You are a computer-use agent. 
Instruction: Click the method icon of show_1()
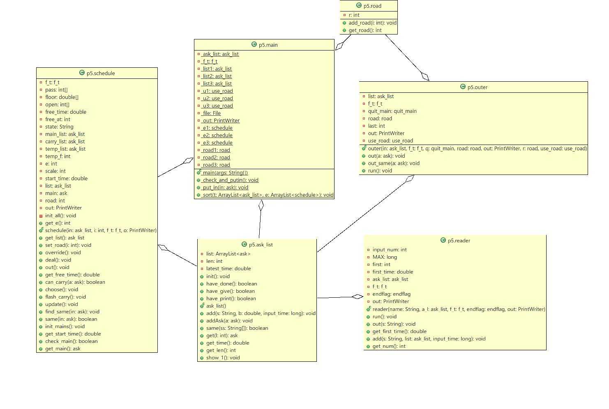(x=202, y=358)
